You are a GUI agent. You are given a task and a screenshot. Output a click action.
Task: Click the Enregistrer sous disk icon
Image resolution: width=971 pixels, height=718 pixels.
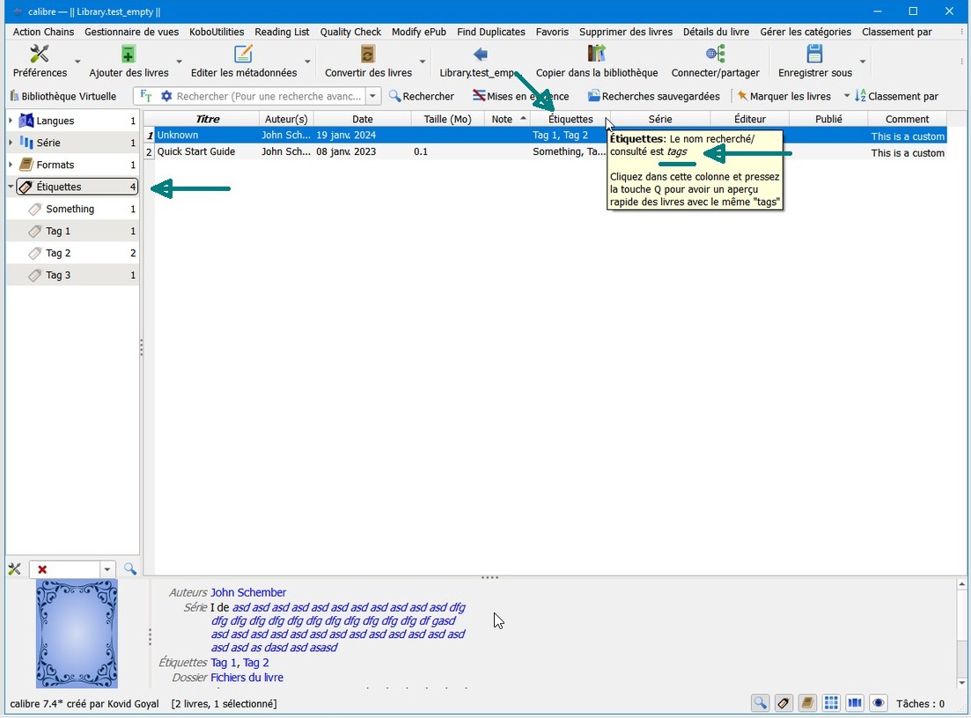click(x=814, y=55)
